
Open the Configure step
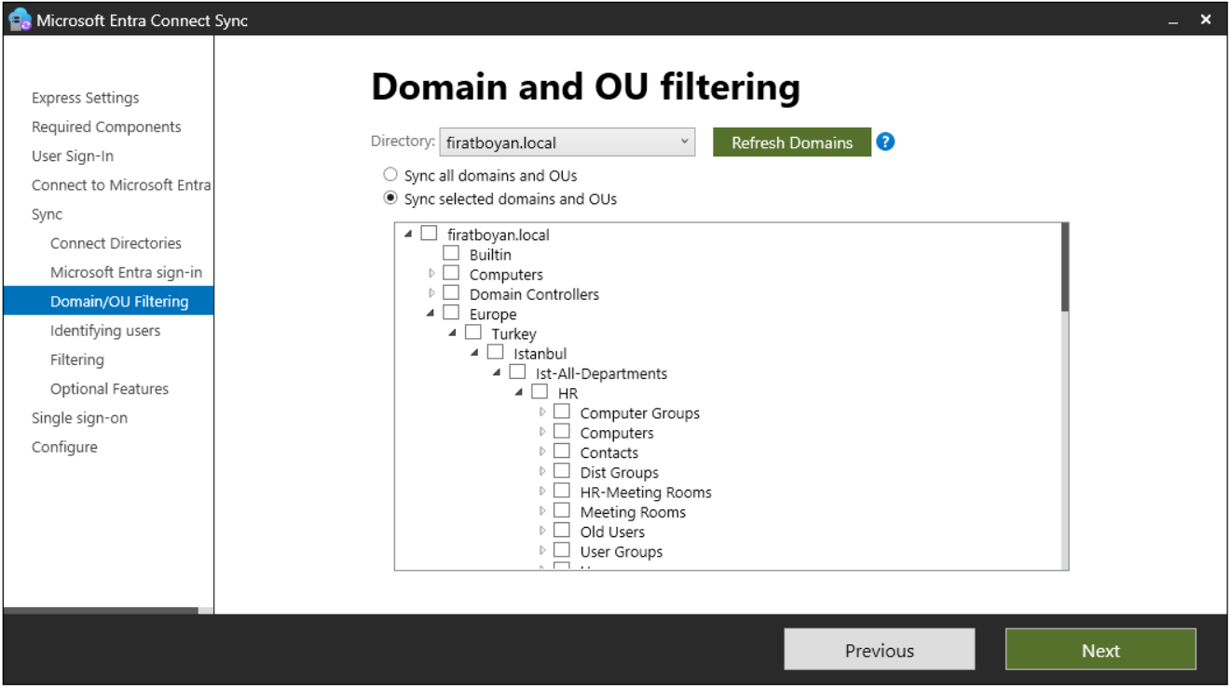[64, 447]
